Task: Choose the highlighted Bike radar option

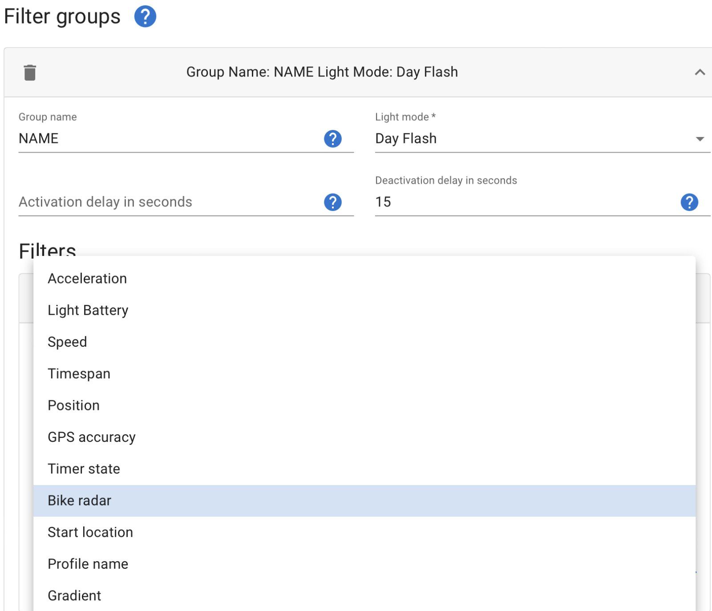Action: click(x=80, y=501)
